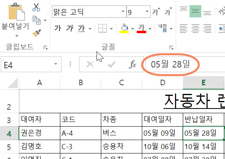The height and width of the screenshot is (159, 225).
Task: Click the 반납일자 header cell
Action: point(203,120)
